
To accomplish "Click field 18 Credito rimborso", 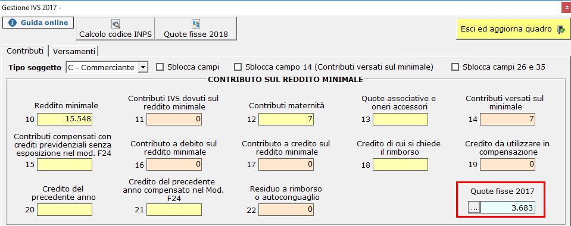I will pyautogui.click(x=401, y=165).
